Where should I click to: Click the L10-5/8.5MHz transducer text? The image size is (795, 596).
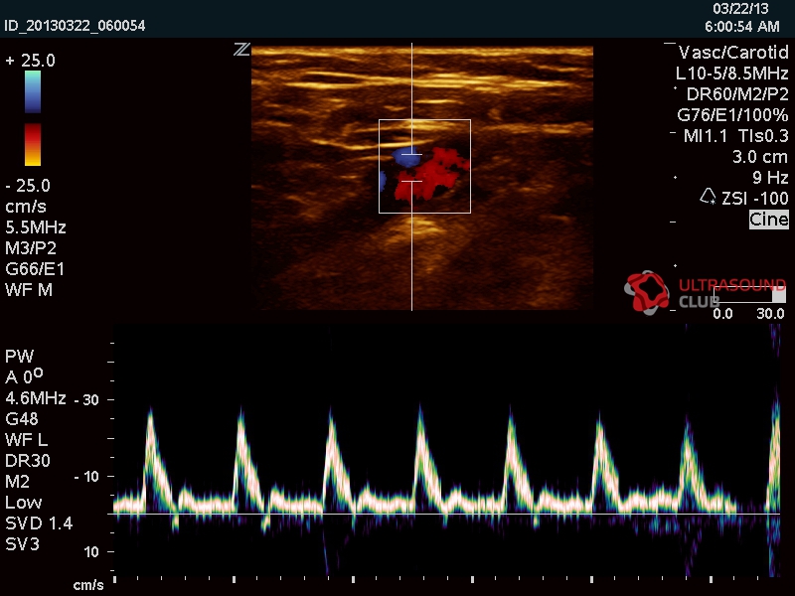(731, 74)
